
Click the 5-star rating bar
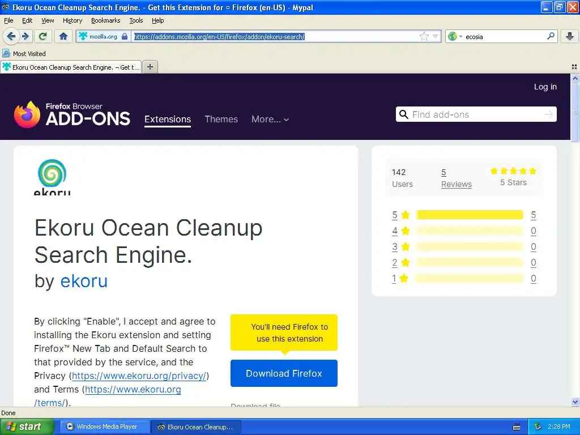[470, 215]
